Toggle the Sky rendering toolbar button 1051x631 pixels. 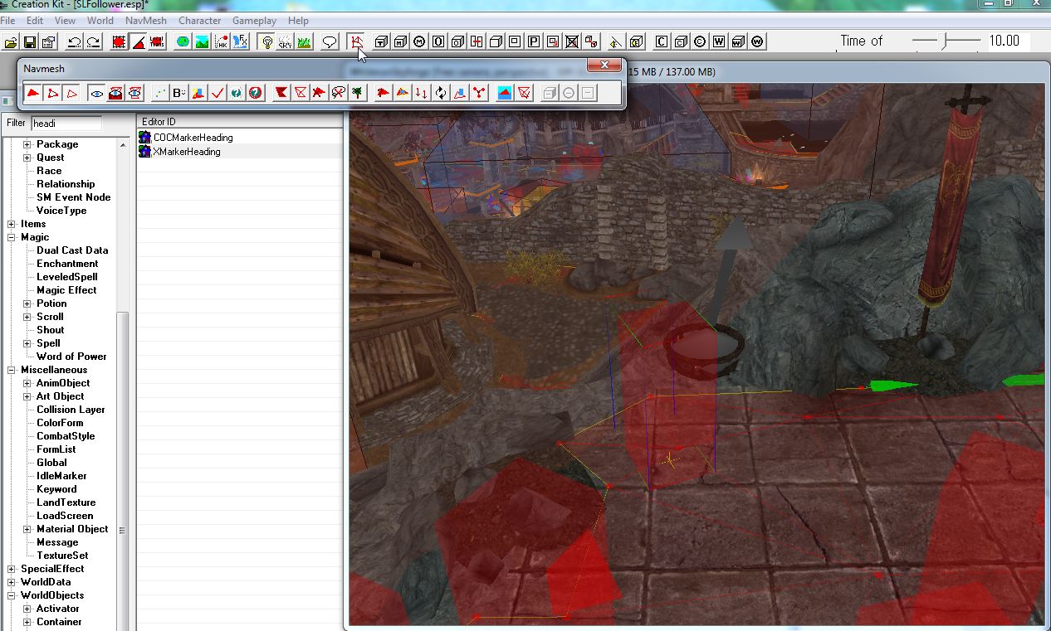click(286, 41)
